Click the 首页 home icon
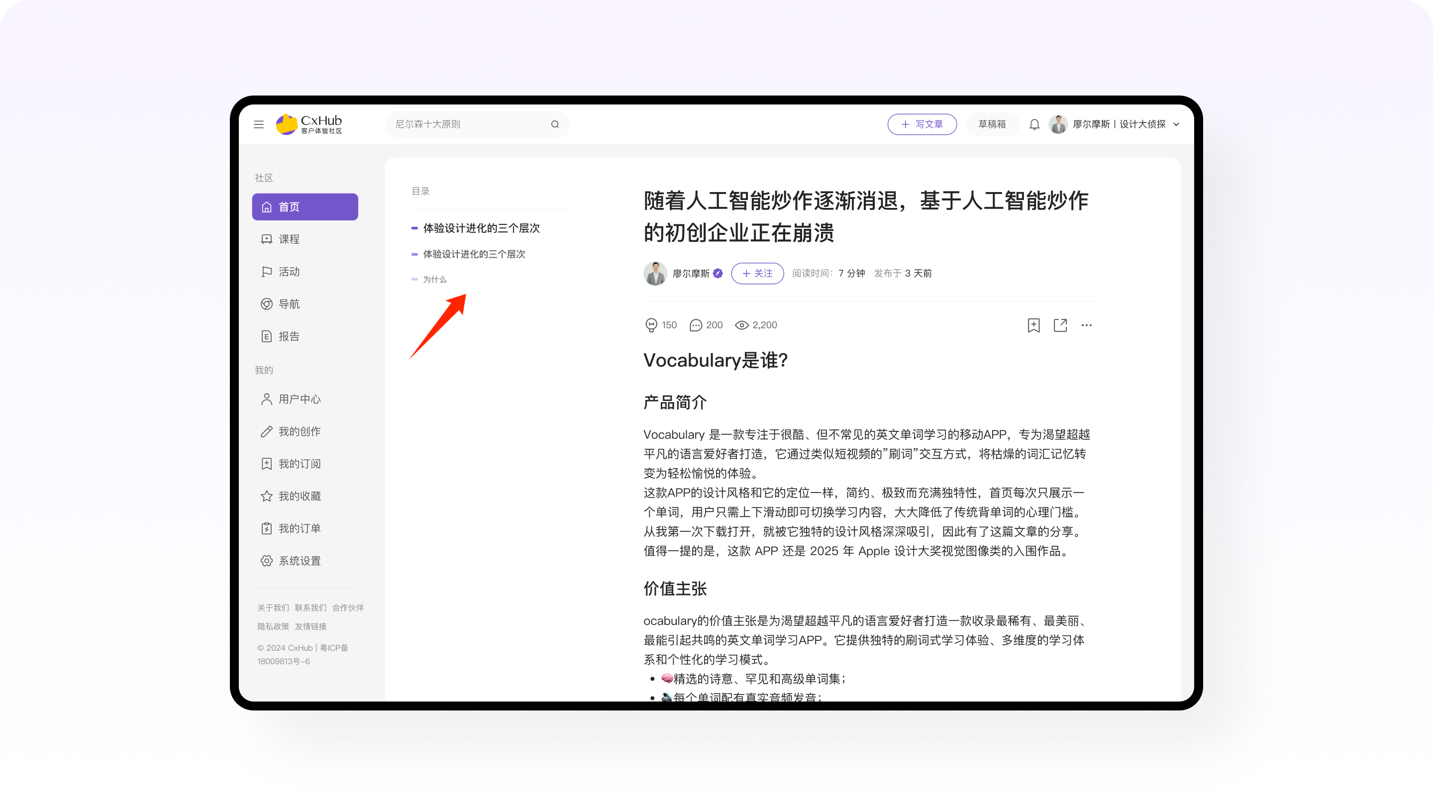Viewport: 1433px width, 806px height. 267,207
